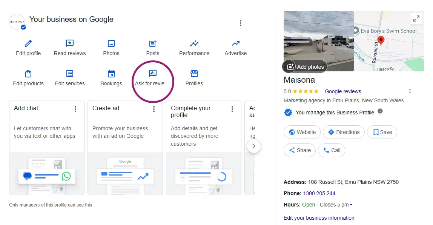Viewport: 433px width, 225px height.
Task: Open the Advertise trending arrow icon
Action: click(x=236, y=43)
